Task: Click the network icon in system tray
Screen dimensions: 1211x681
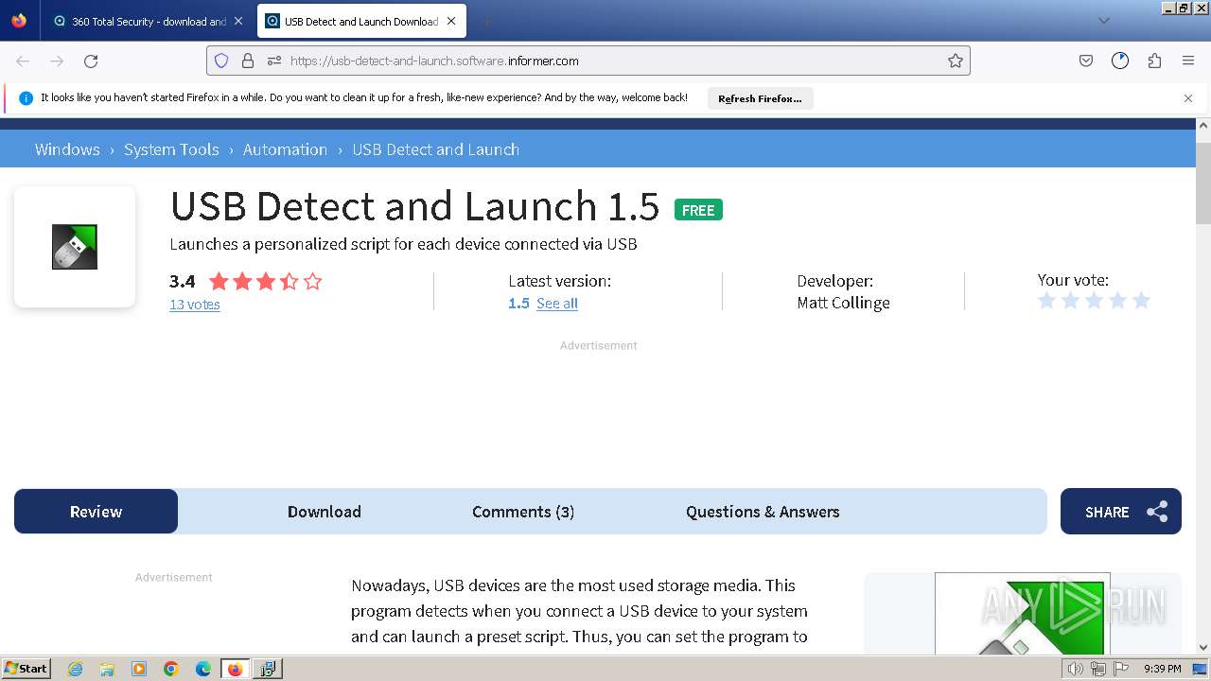Action: 1098,669
